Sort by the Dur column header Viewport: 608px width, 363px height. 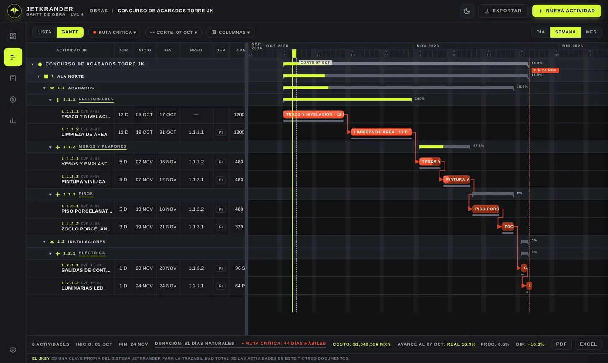pyautogui.click(x=123, y=50)
